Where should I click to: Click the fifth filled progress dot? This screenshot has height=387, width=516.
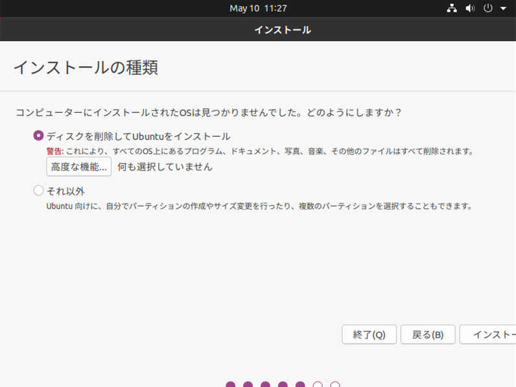[300, 385]
